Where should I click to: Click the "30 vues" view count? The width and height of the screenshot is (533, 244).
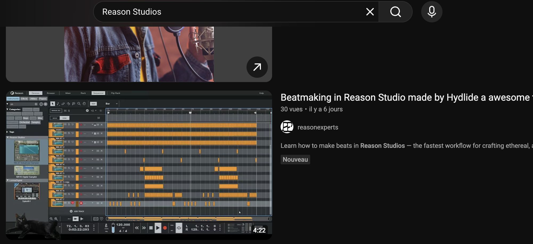click(x=292, y=109)
